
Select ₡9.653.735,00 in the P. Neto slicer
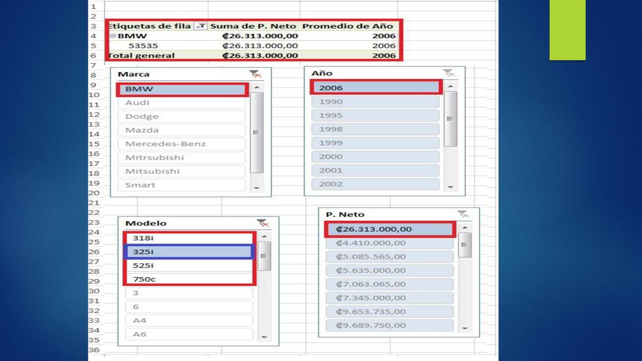point(390,311)
